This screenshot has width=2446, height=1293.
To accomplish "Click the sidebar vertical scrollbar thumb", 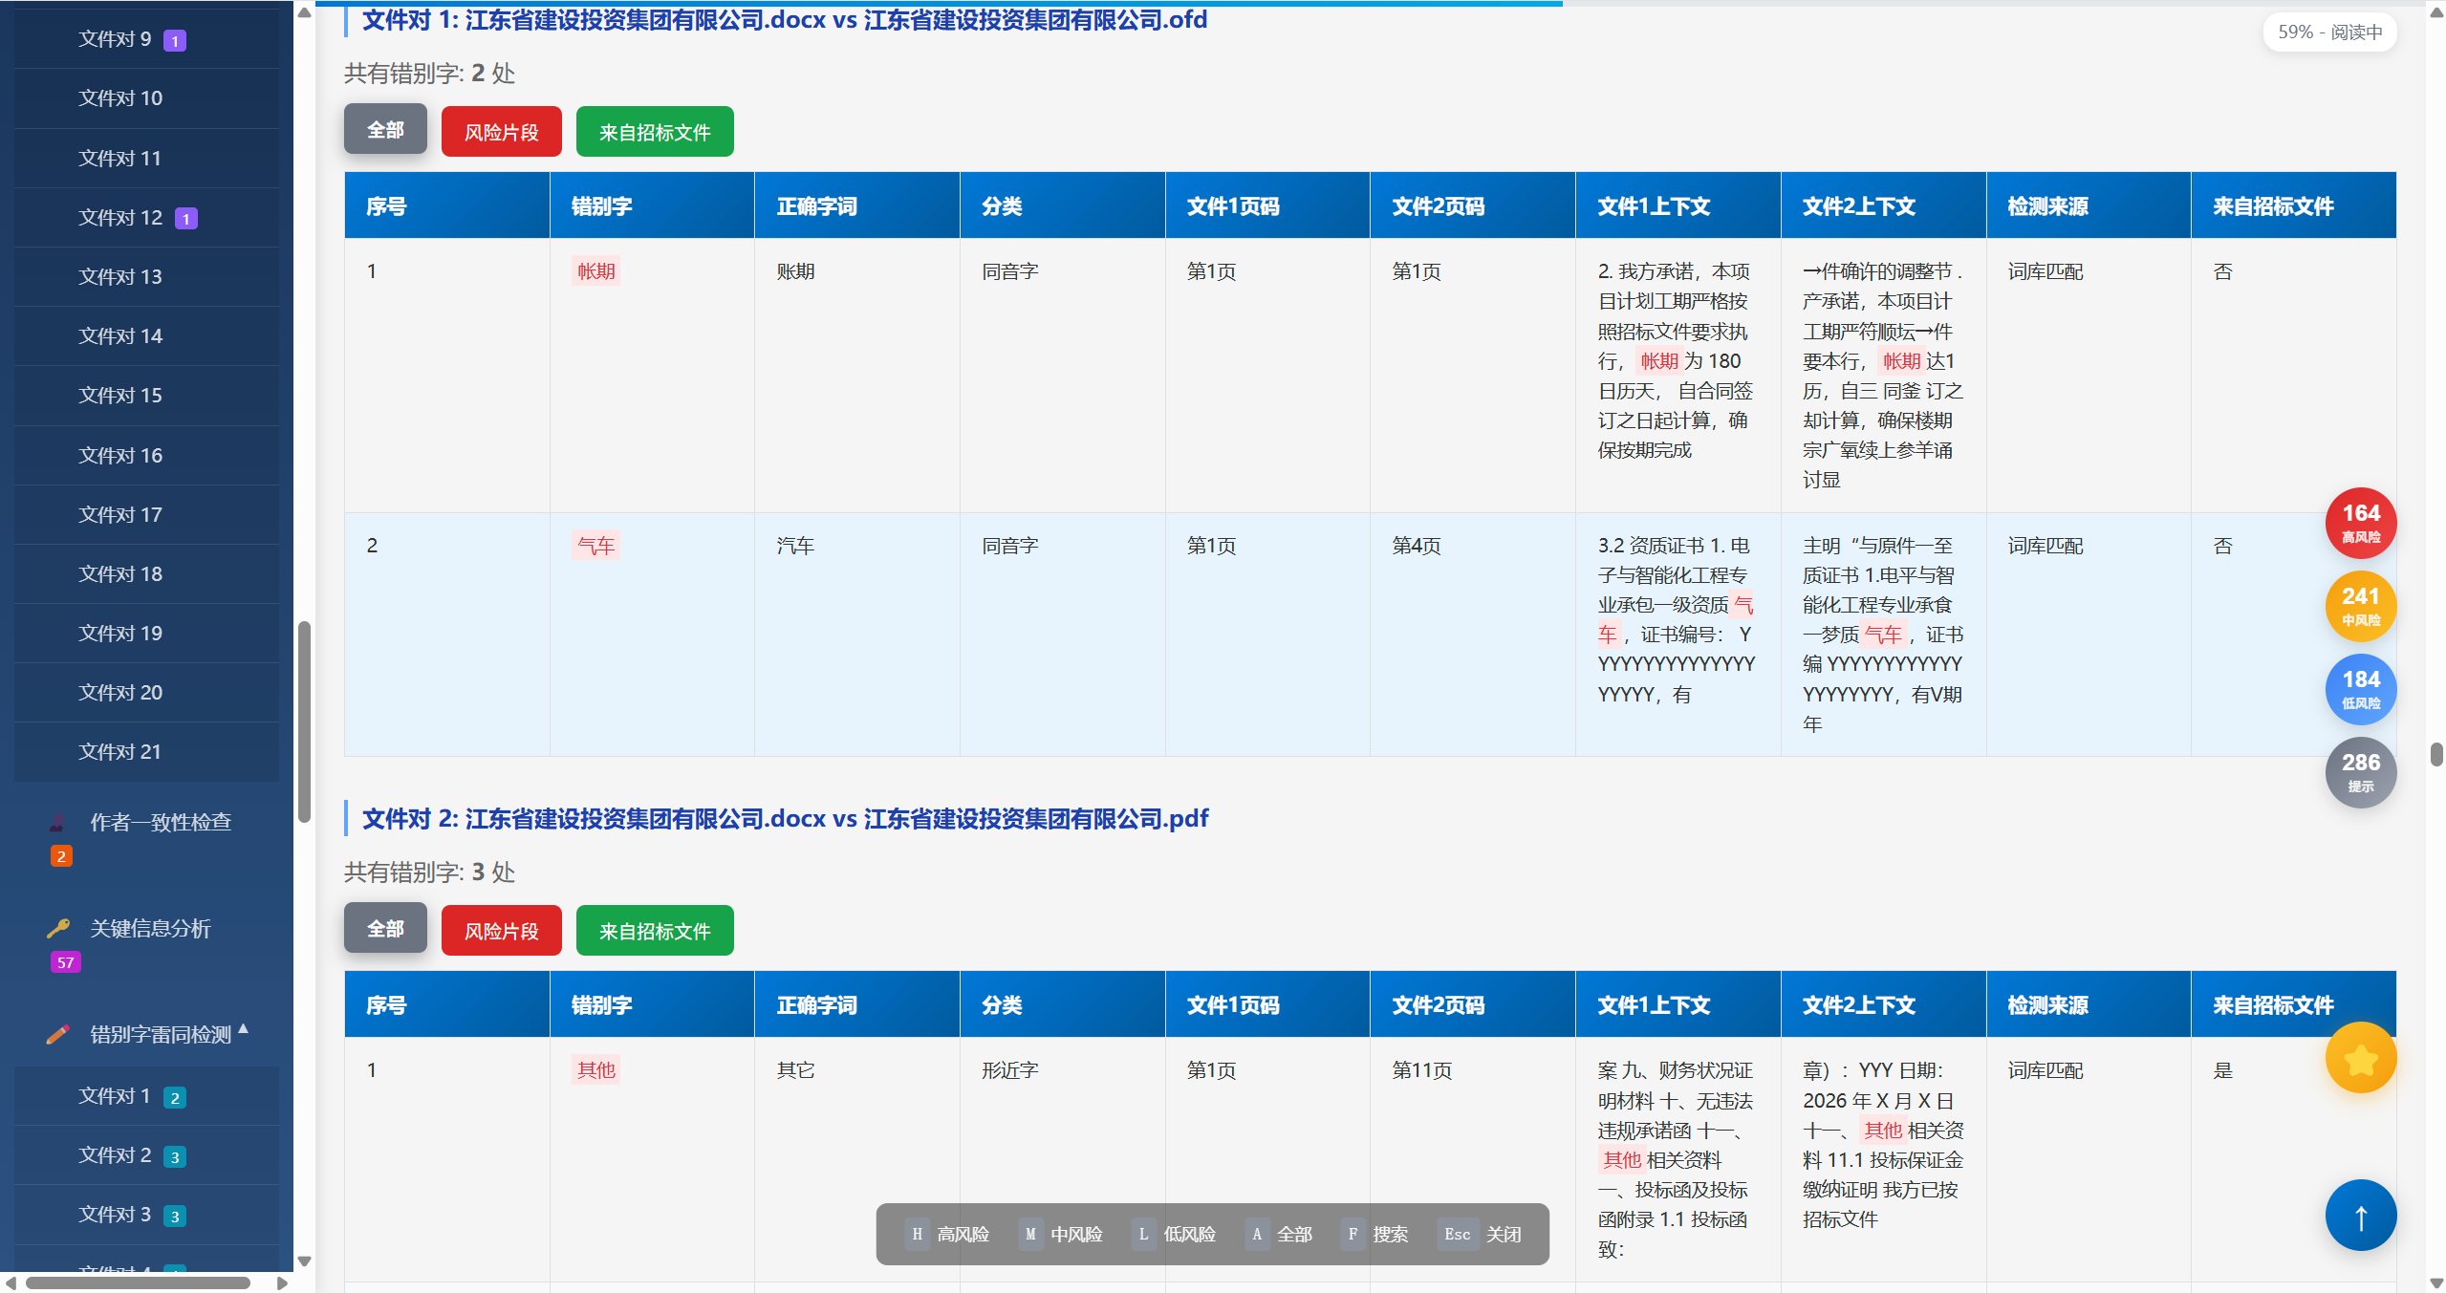I will click(304, 722).
